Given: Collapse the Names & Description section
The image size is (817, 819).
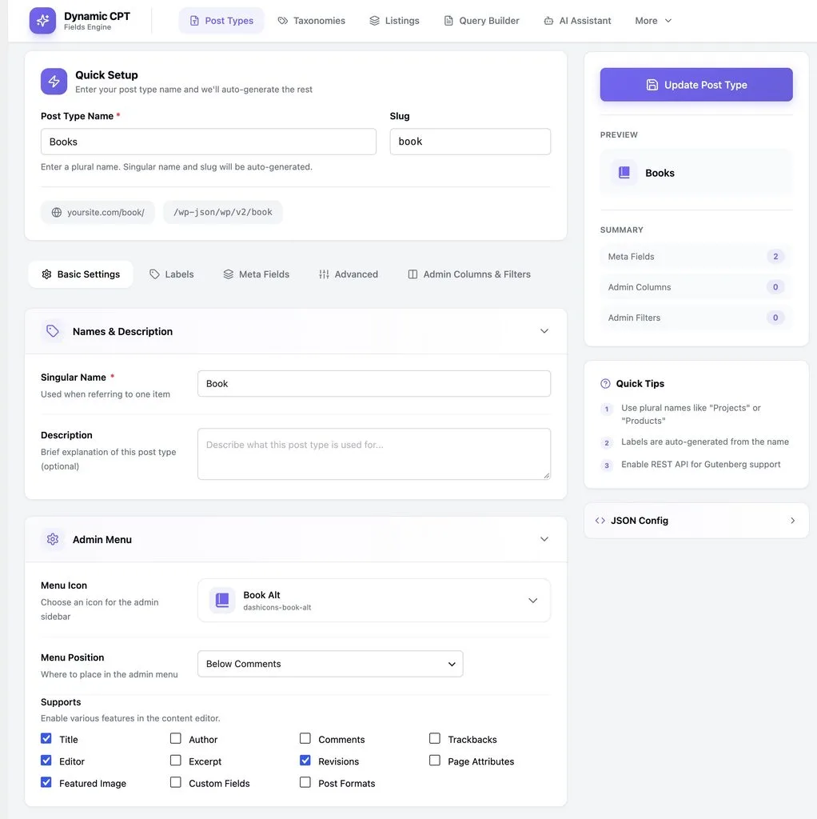Looking at the screenshot, I should tap(544, 331).
